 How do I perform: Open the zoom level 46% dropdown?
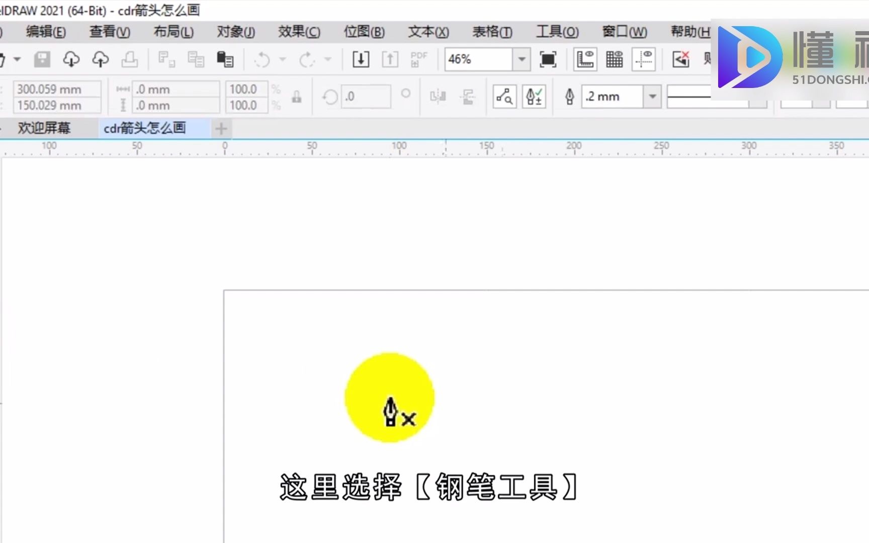(522, 59)
